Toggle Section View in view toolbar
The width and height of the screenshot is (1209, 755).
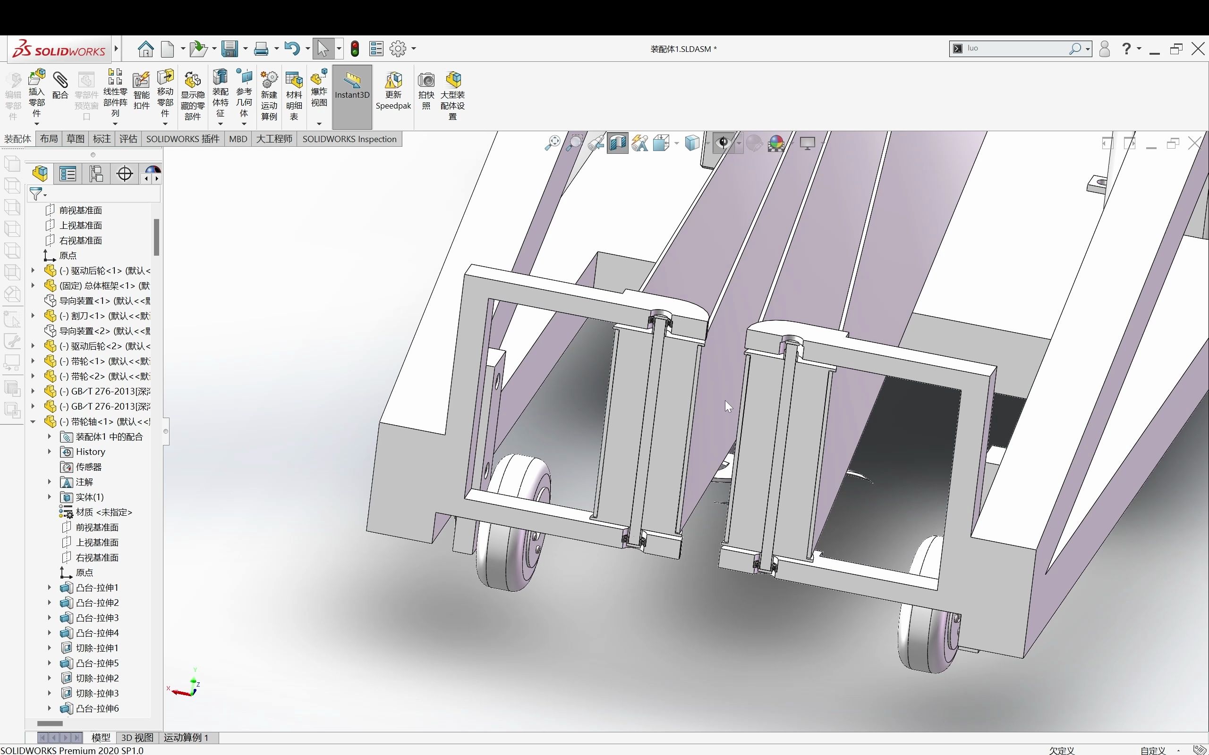pyautogui.click(x=618, y=143)
